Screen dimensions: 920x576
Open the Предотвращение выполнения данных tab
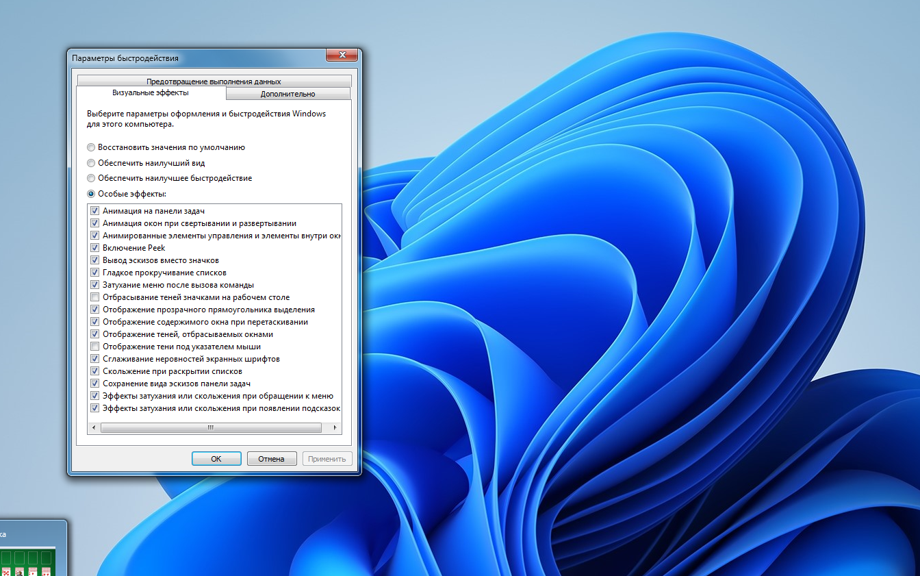[214, 82]
